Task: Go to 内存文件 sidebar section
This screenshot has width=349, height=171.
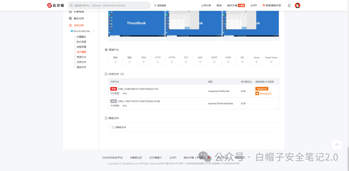Action: (81, 62)
